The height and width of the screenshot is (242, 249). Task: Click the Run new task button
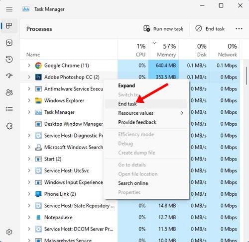click(x=163, y=29)
